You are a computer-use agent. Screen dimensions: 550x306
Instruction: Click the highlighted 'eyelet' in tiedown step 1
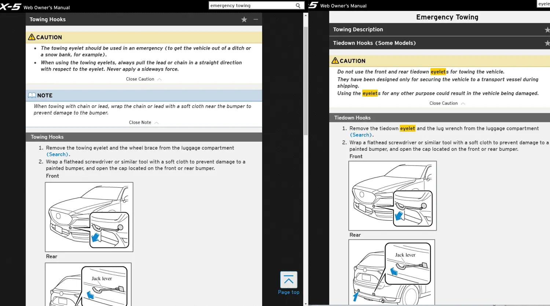point(407,128)
